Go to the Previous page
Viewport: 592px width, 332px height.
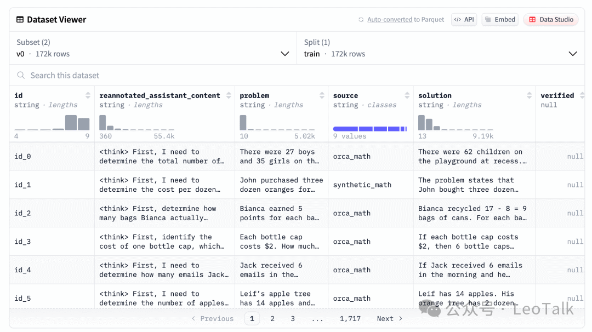(213, 319)
